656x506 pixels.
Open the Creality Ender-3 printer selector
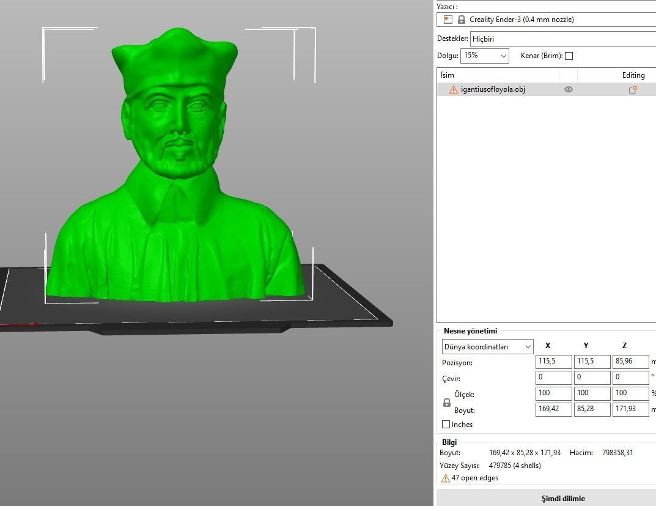546,19
